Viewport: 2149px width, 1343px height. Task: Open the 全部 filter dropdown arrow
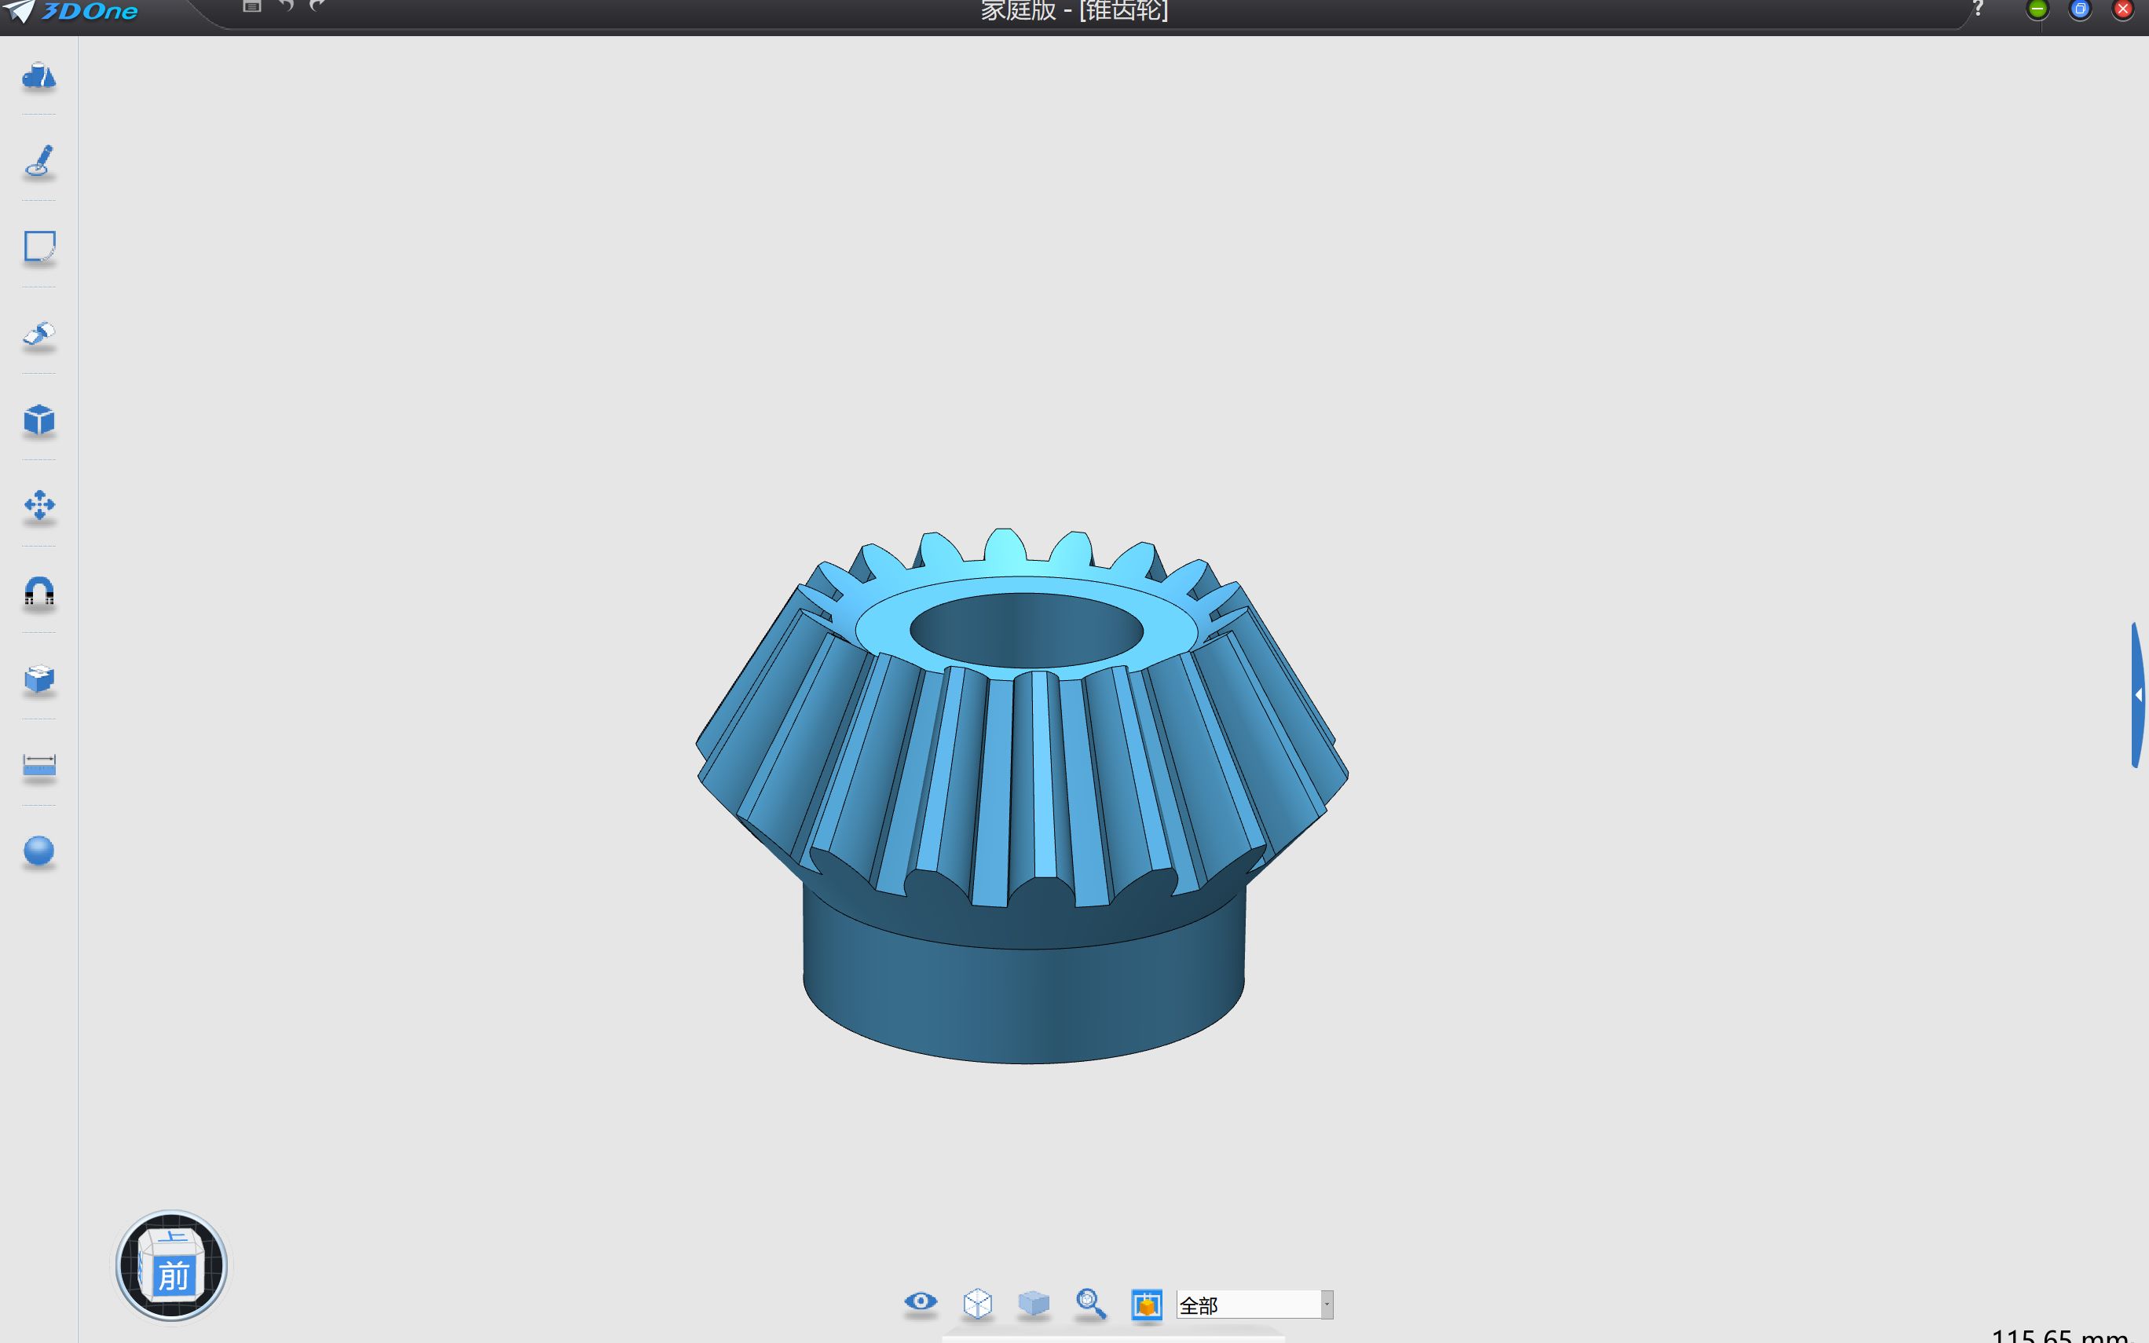(1327, 1304)
